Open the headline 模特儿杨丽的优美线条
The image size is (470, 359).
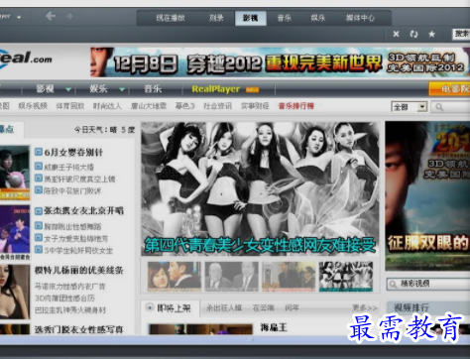coord(78,271)
